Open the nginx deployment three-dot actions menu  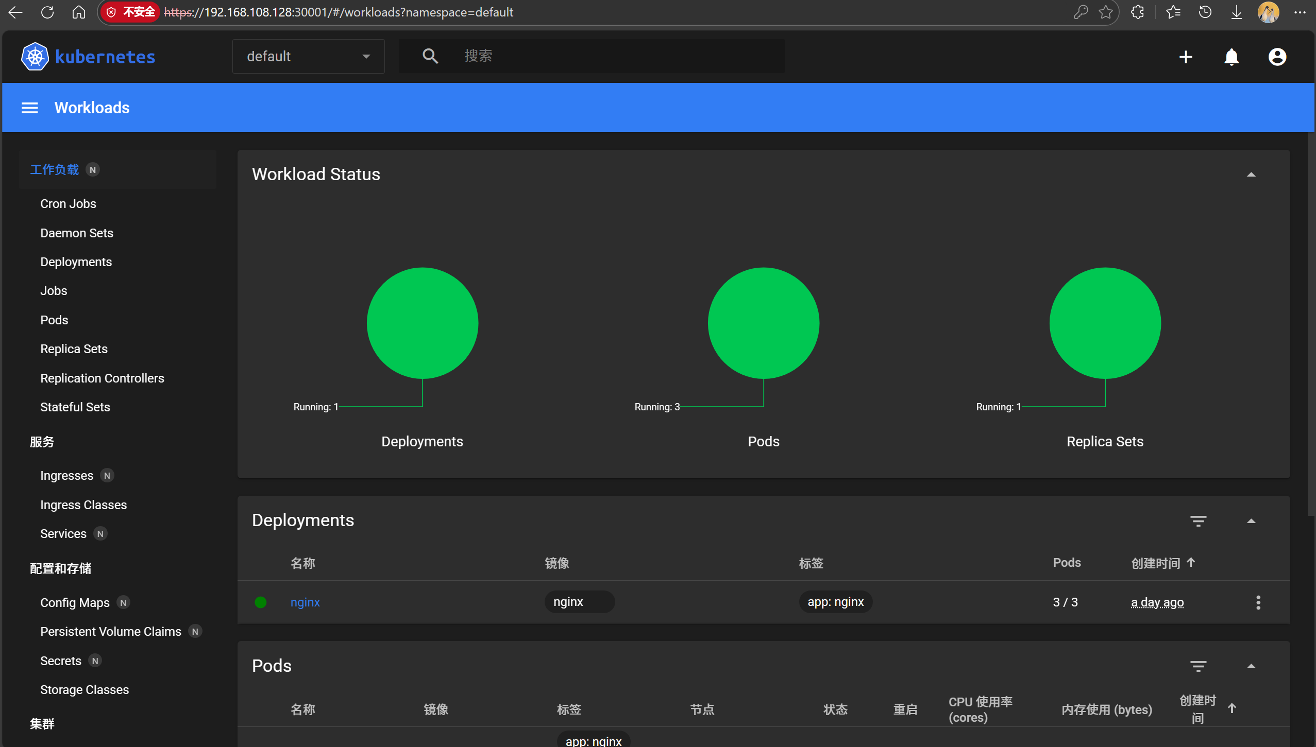point(1258,602)
